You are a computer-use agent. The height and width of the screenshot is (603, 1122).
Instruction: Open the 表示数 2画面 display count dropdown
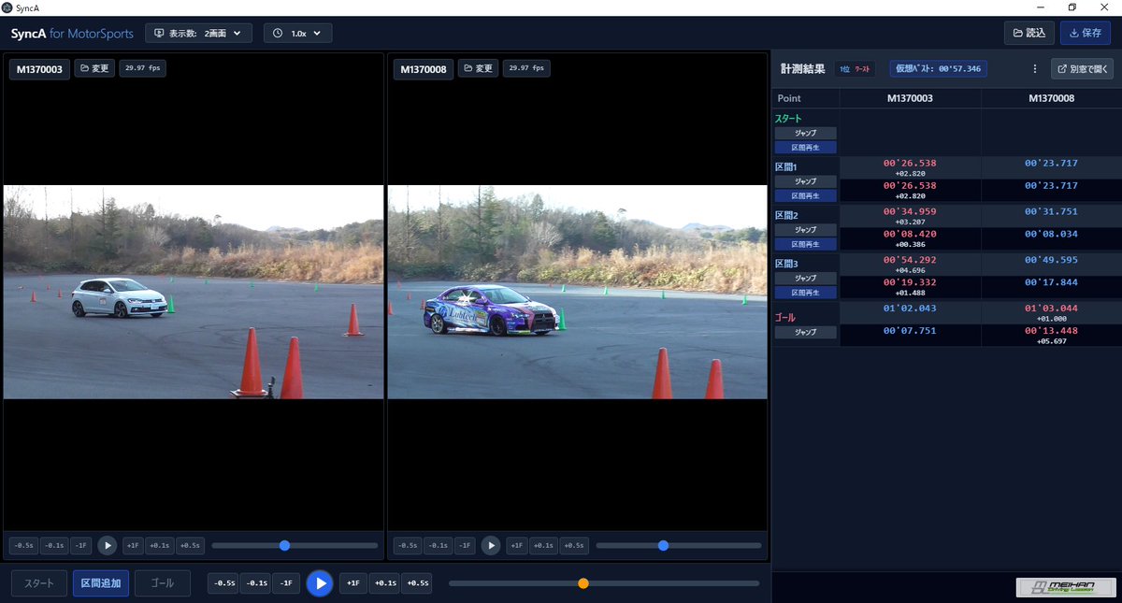198,33
